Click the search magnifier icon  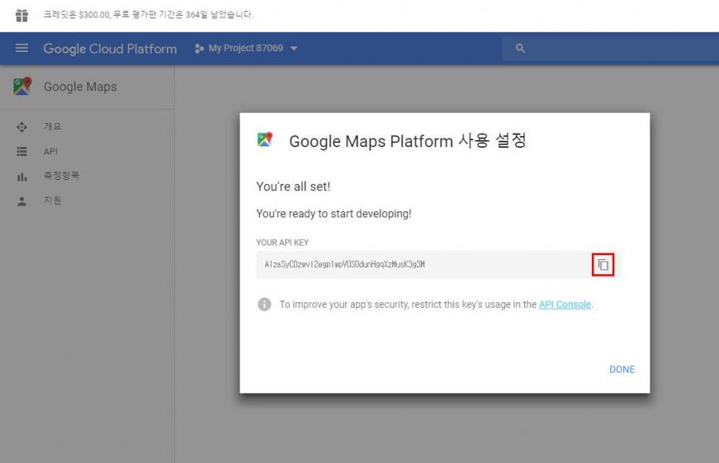click(520, 49)
